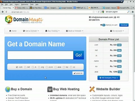135x101 pixels.
Task: Click the cart item count badge
Action: [x=104, y=25]
